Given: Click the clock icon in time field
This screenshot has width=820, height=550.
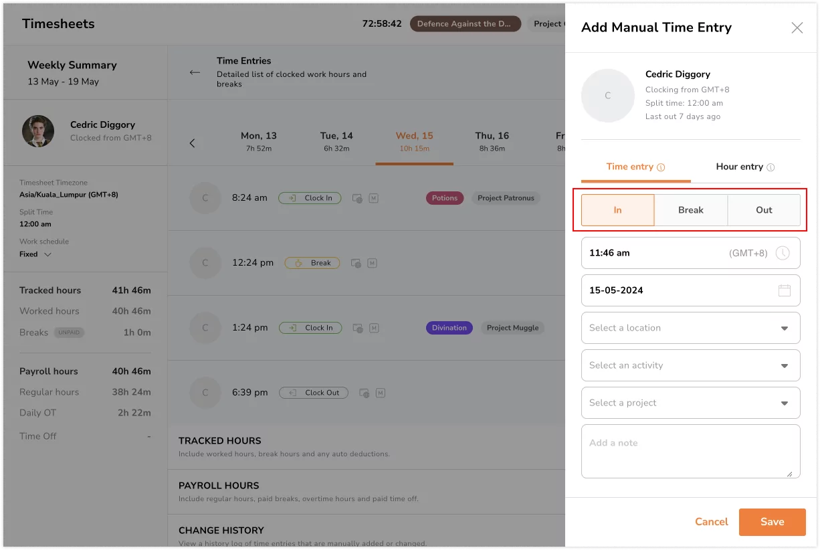Looking at the screenshot, I should click(x=783, y=253).
